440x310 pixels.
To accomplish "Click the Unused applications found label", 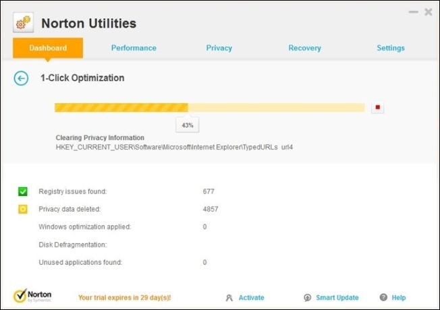I will click(80, 262).
